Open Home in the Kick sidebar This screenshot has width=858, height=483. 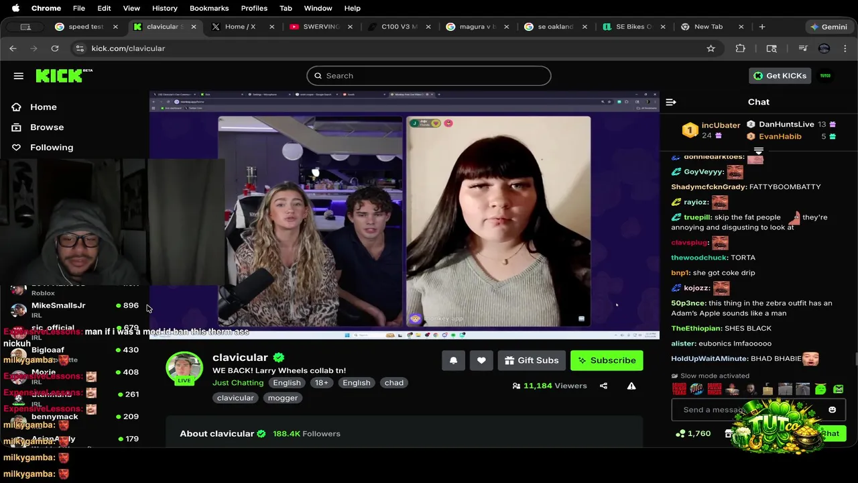[43, 107]
